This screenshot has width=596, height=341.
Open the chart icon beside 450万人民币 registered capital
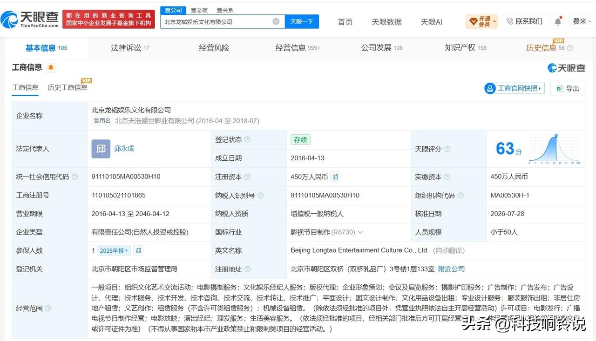click(x=336, y=177)
